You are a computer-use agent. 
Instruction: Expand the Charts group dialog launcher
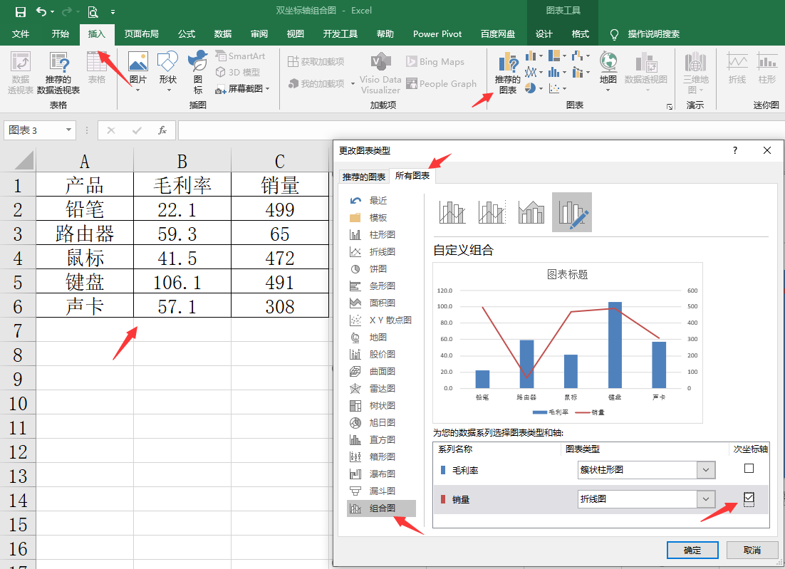[x=670, y=107]
